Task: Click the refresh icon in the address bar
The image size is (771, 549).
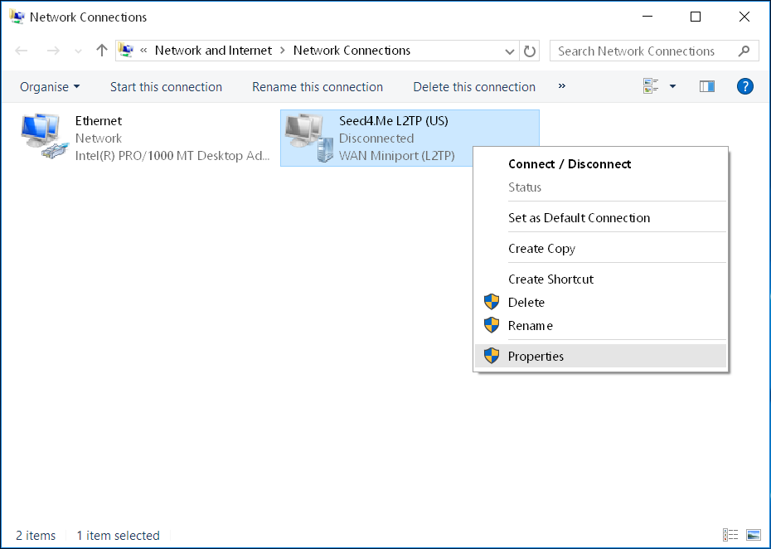Action: click(x=530, y=51)
